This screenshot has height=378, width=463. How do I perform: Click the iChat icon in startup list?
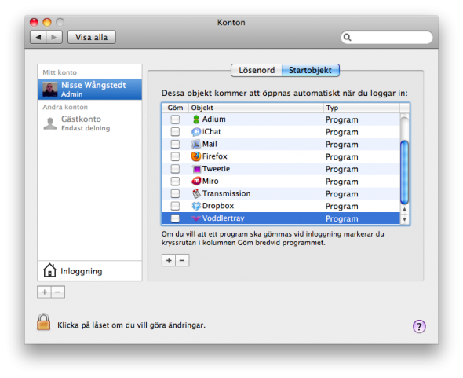tap(196, 131)
